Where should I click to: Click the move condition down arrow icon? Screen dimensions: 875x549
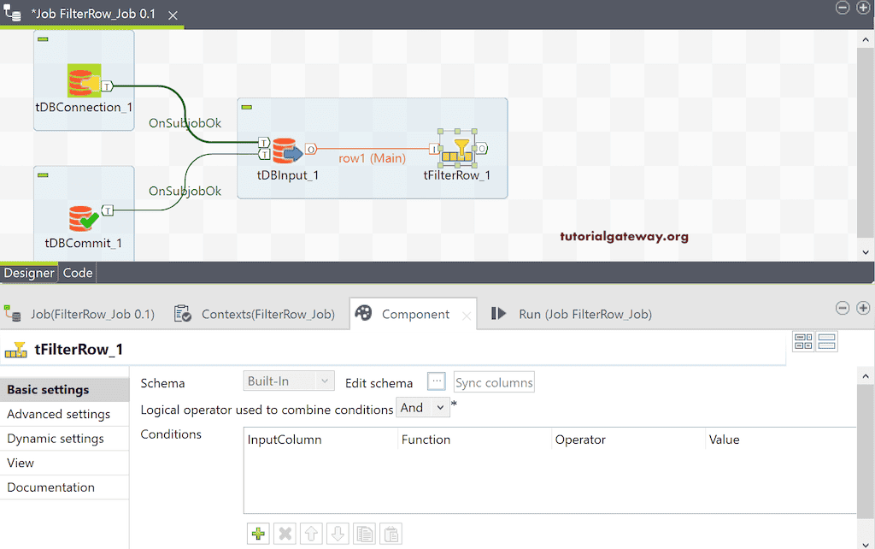click(337, 533)
